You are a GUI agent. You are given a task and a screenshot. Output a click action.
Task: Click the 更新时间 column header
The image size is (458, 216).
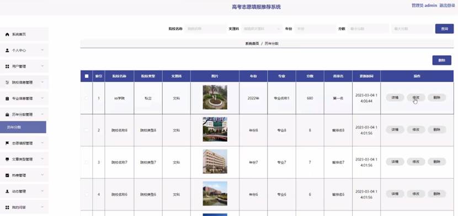coord(366,76)
